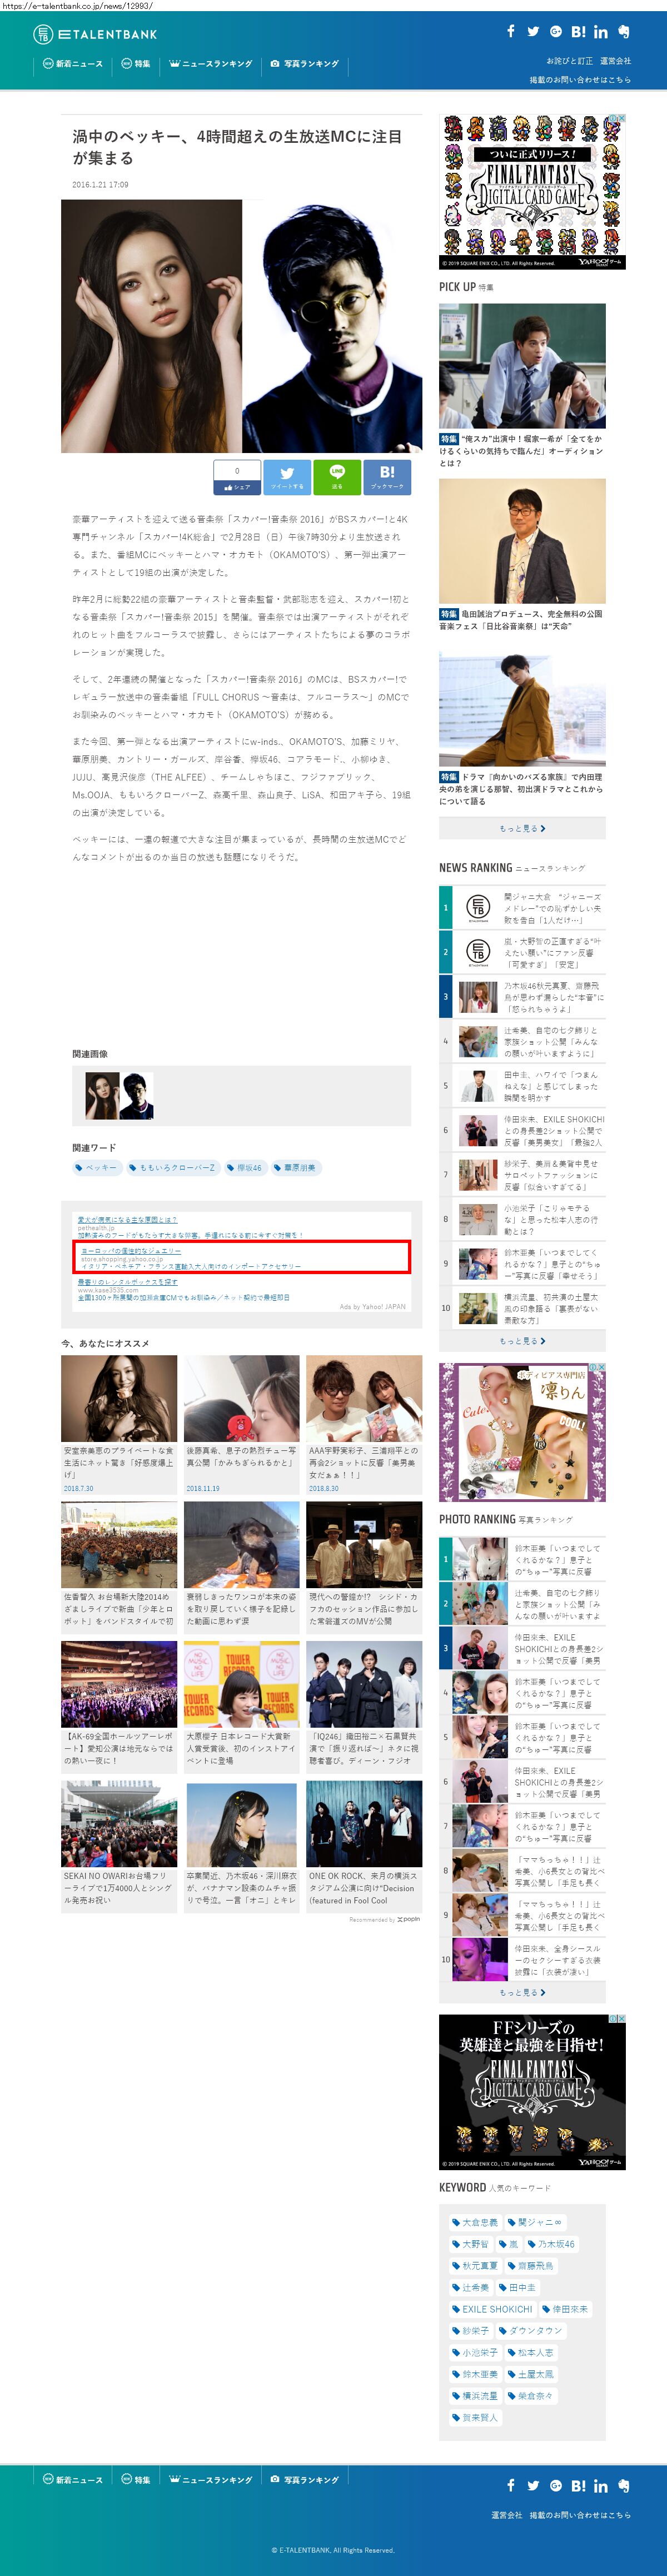Open the header LinkedIn icon
The image size is (667, 2576).
[x=601, y=31]
